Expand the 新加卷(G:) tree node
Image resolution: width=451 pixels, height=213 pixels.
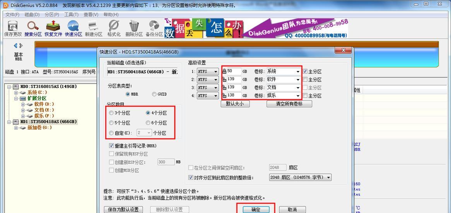point(16,128)
